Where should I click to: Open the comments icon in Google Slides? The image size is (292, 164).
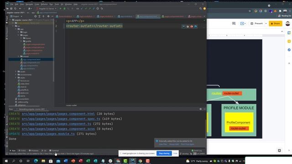click(234, 23)
